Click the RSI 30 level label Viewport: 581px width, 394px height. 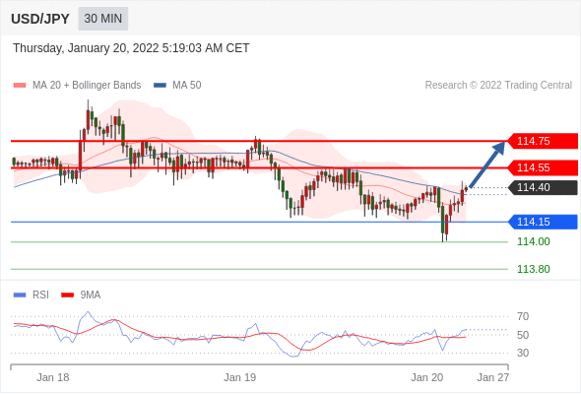click(523, 353)
